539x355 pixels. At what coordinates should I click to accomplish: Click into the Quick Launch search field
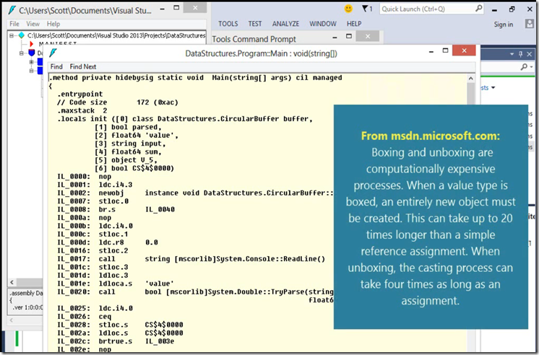427,9
